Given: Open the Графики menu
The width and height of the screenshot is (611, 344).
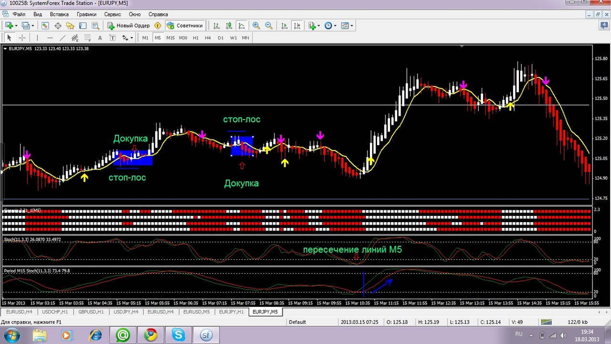Looking at the screenshot, I should 87,14.
